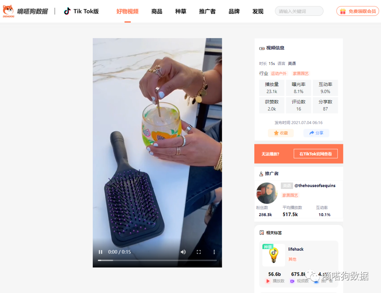Click the 分享 share arrow button

coord(316,133)
